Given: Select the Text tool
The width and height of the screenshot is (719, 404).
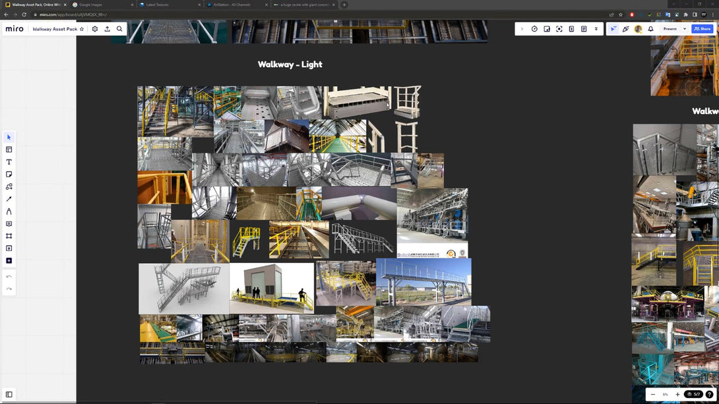Looking at the screenshot, I should (9, 162).
